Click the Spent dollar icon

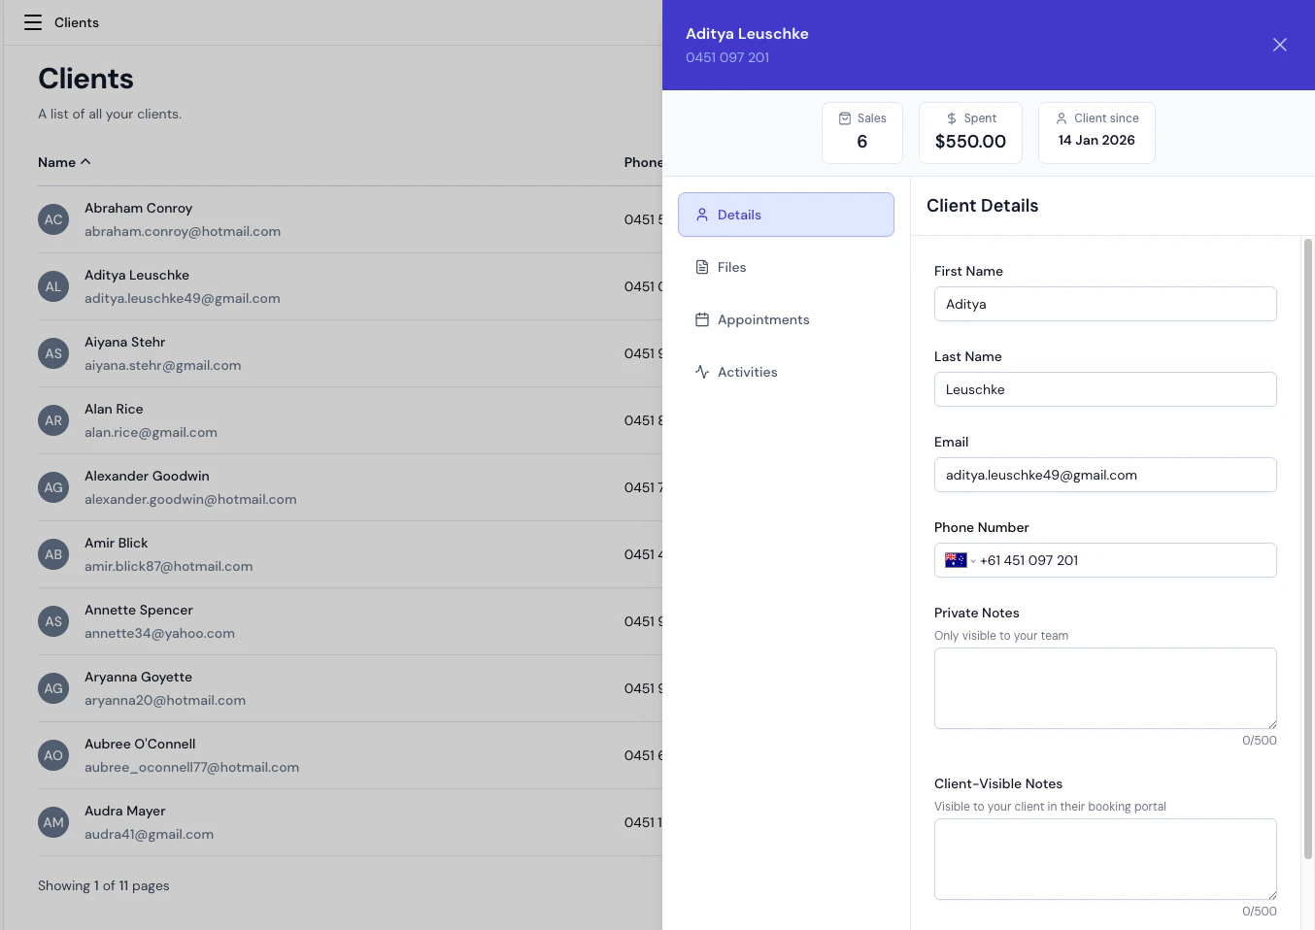click(x=950, y=117)
